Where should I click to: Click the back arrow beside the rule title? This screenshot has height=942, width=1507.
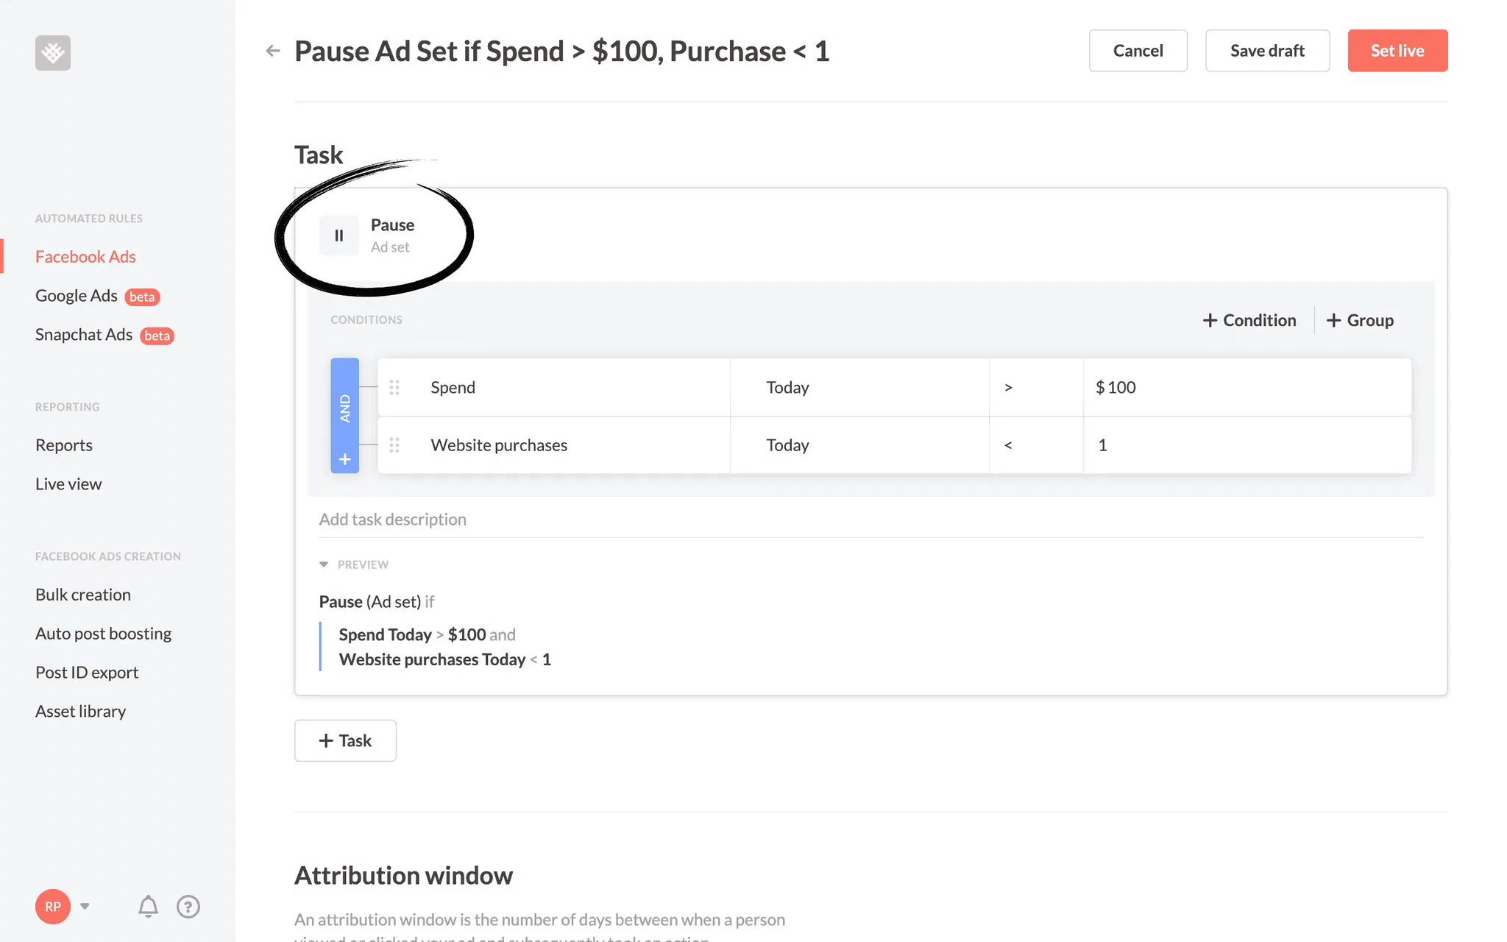coord(273,51)
